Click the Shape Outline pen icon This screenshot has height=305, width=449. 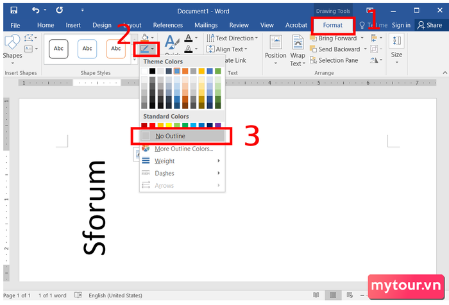[x=144, y=49]
